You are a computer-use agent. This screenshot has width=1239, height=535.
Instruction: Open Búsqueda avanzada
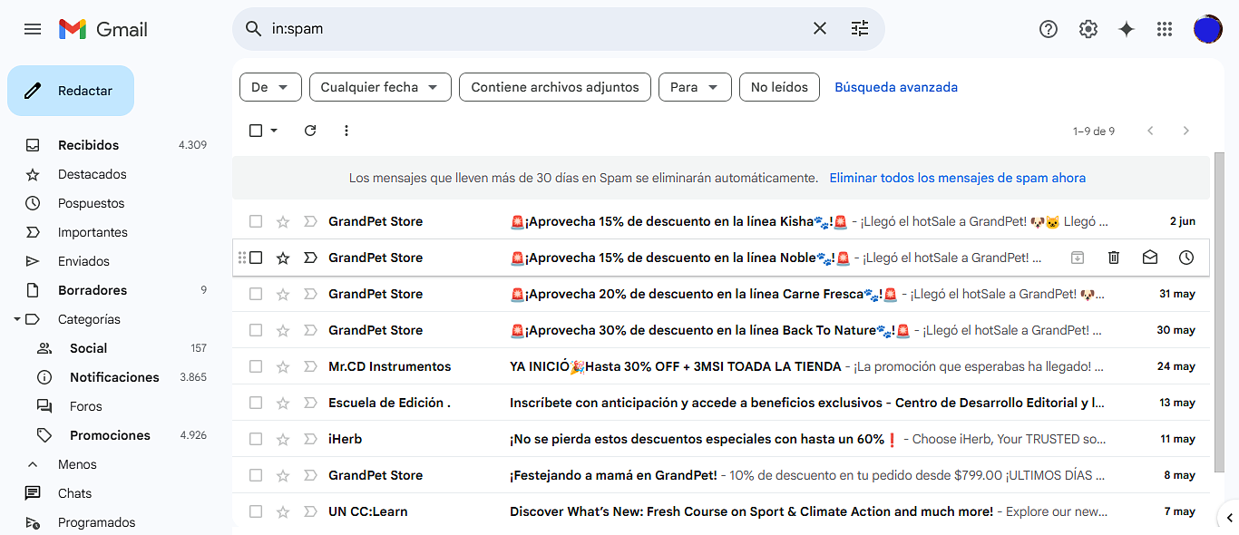pyautogui.click(x=896, y=87)
